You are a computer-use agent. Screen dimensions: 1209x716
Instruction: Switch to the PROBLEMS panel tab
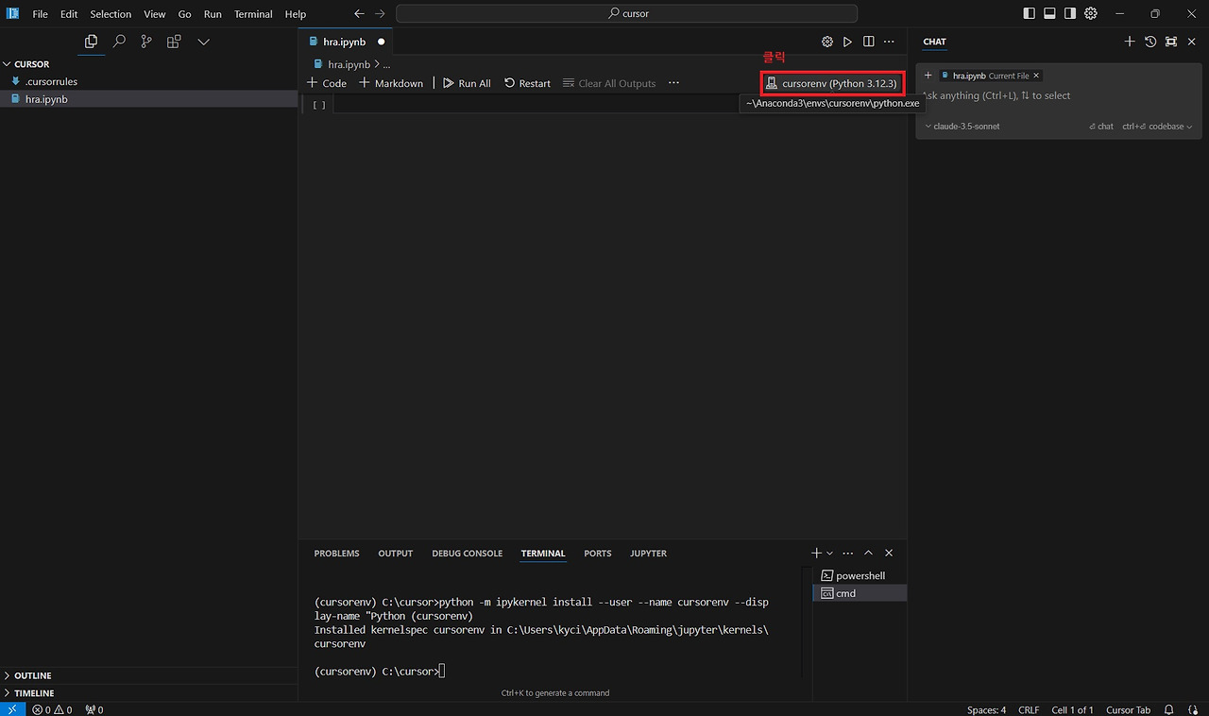pos(336,554)
